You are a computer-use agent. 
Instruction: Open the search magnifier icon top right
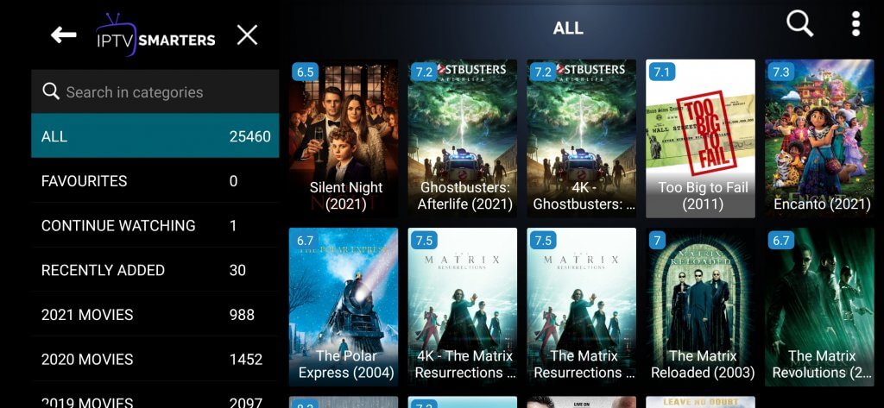click(x=799, y=24)
